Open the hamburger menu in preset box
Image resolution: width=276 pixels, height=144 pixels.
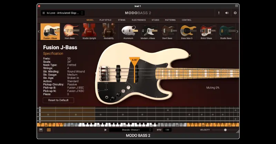pos(44,13)
